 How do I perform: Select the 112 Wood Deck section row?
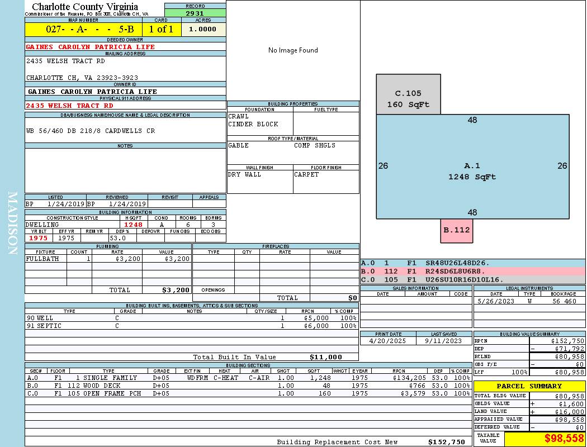click(x=247, y=386)
